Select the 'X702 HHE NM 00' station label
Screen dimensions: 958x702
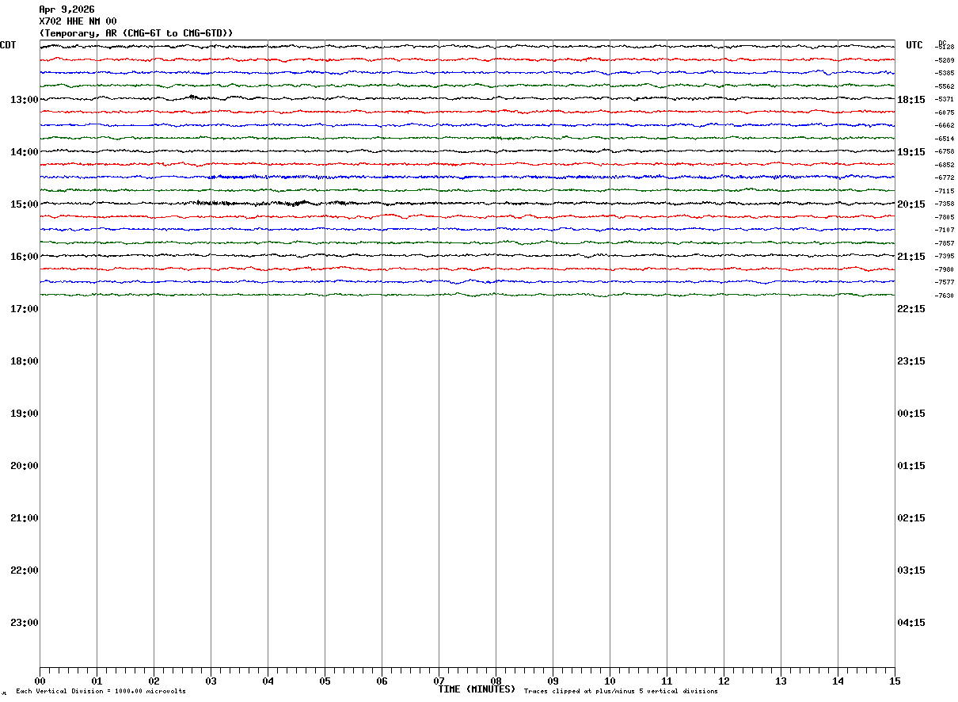tap(78, 21)
